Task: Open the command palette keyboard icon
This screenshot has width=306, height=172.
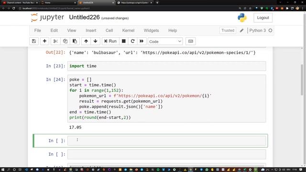Action: click(x=191, y=41)
